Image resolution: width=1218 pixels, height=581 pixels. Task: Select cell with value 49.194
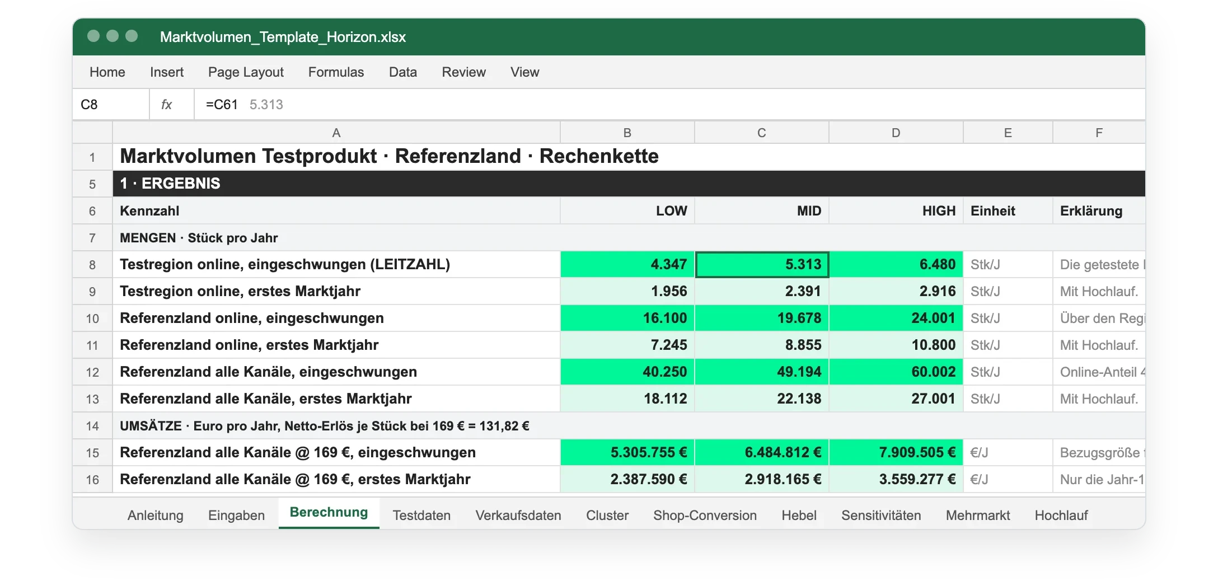coord(761,372)
